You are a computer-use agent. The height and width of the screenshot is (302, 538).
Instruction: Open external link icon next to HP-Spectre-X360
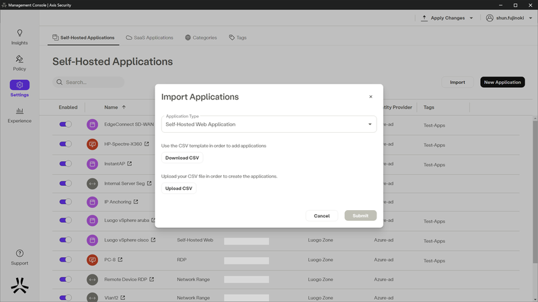(147, 144)
